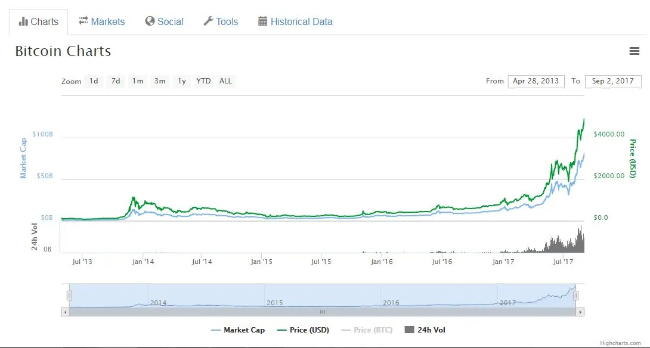This screenshot has height=348, width=650.
Task: Set zoom to 3m
Action: coord(160,81)
